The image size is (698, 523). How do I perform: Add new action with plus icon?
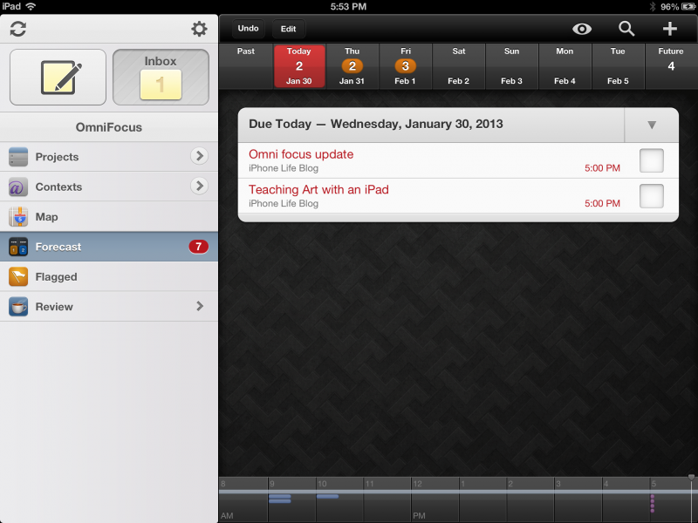tap(670, 29)
